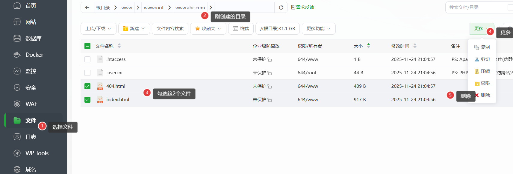Image resolution: width=513 pixels, height=174 pixels.
Task: Click the 搜索文件/目录 search field
Action: [476, 7]
